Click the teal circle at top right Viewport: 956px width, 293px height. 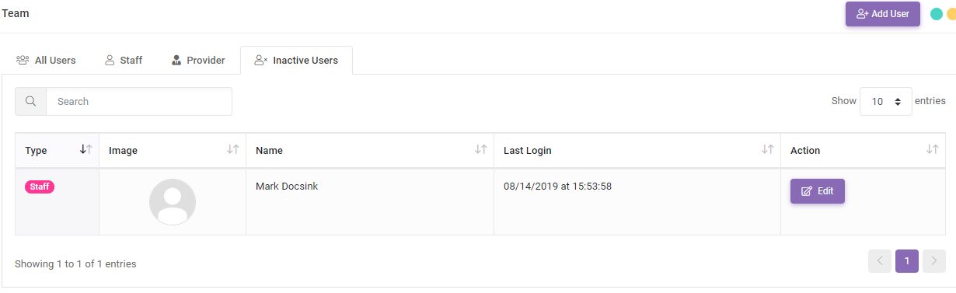pos(937,14)
